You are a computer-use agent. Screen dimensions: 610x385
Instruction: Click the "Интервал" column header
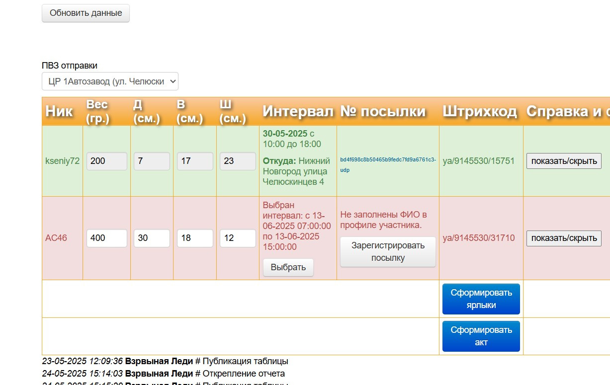coord(298,111)
